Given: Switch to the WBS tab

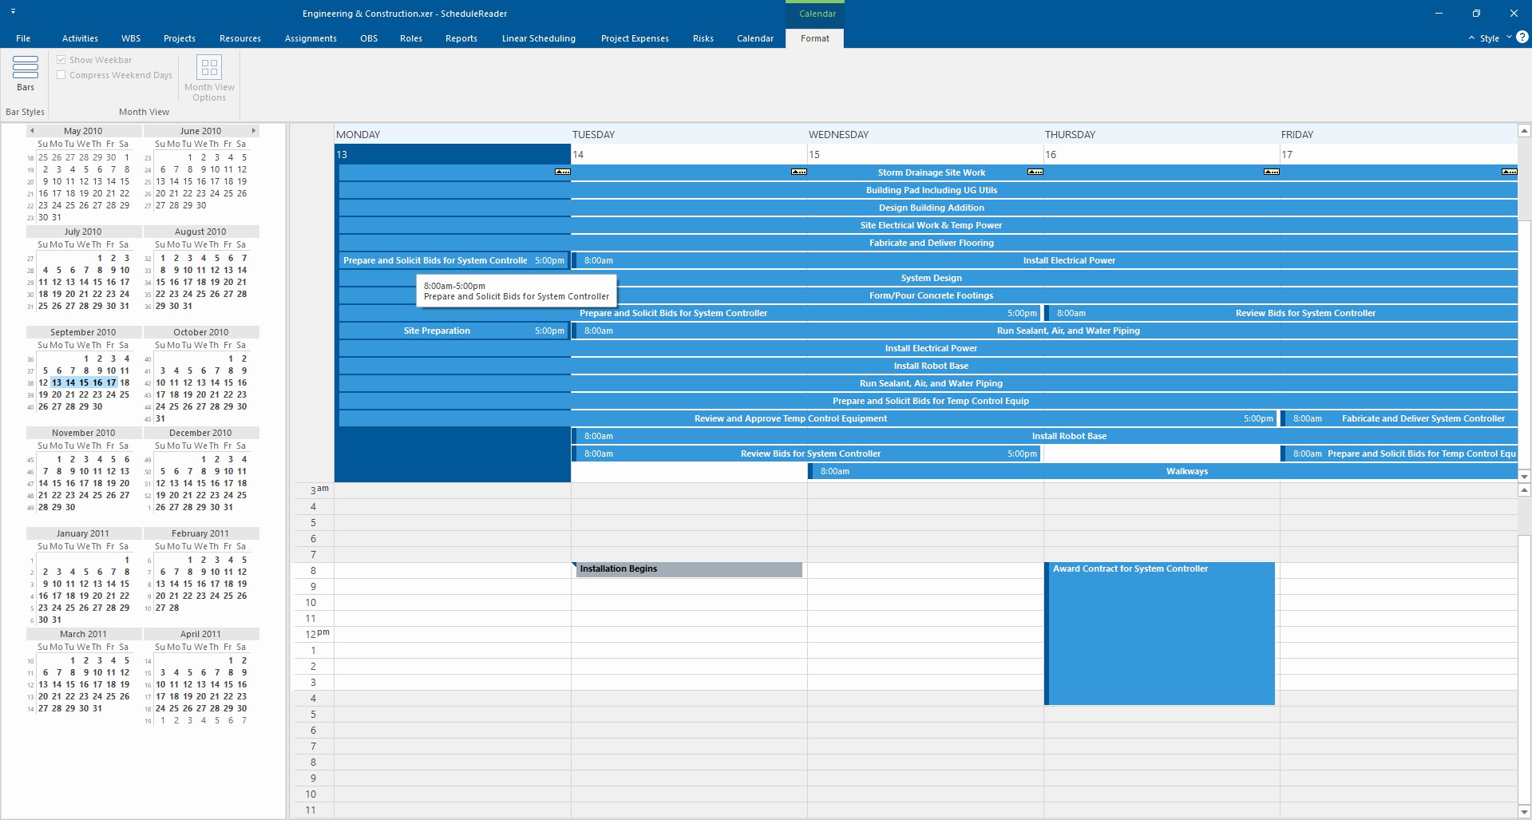Looking at the screenshot, I should coord(131,38).
